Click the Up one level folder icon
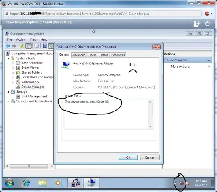The image size is (217, 192). (22, 46)
